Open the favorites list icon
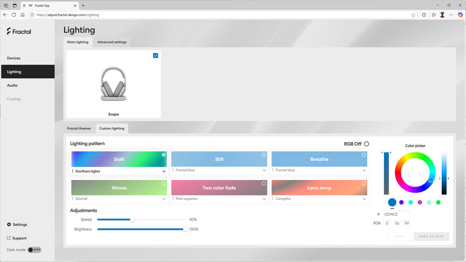 [x=434, y=15]
